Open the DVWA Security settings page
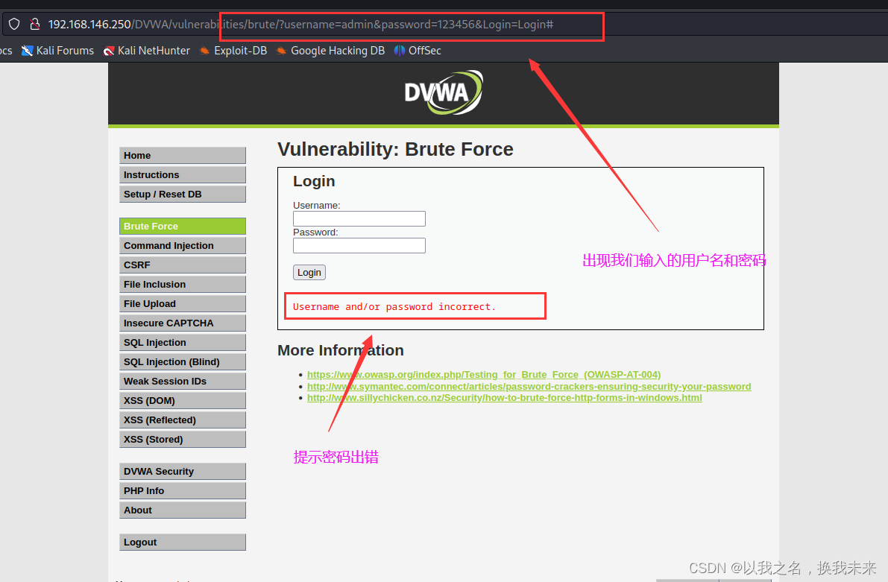Viewport: 888px width, 582px height. point(183,471)
